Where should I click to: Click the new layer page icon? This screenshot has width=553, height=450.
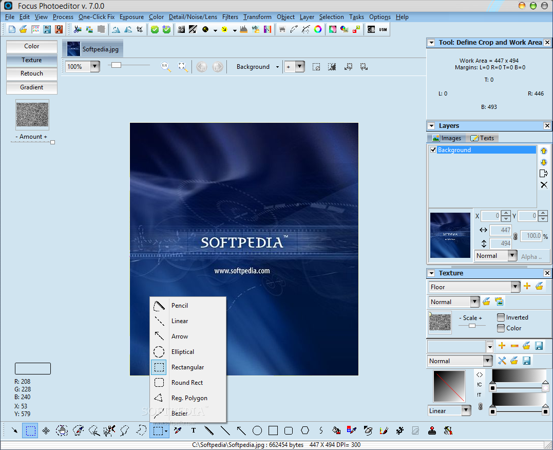543,173
